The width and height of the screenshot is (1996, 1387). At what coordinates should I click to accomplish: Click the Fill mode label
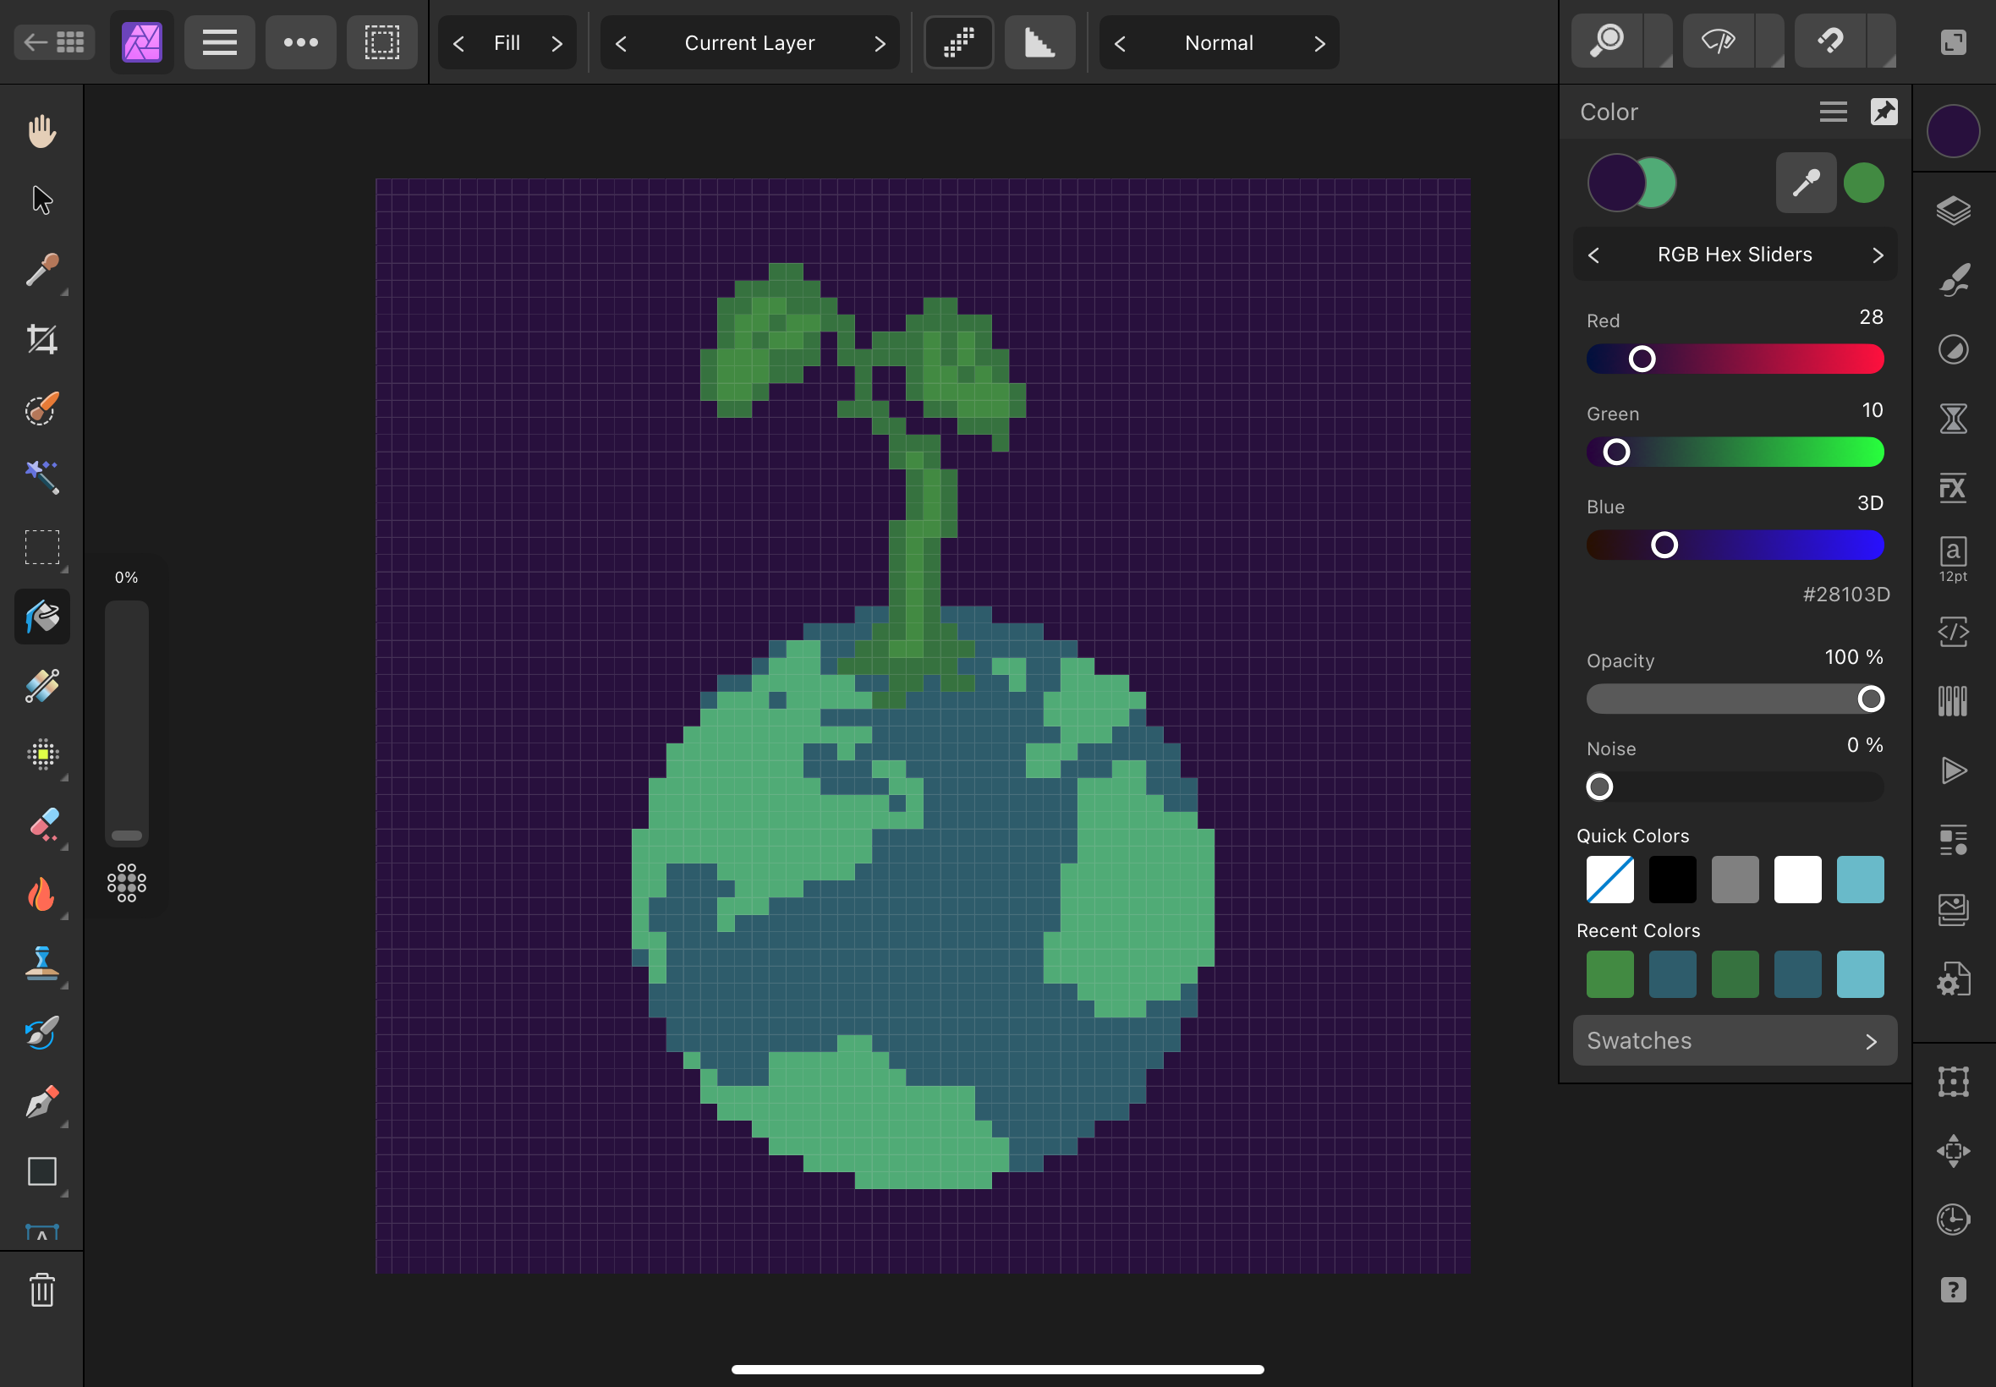click(x=507, y=42)
